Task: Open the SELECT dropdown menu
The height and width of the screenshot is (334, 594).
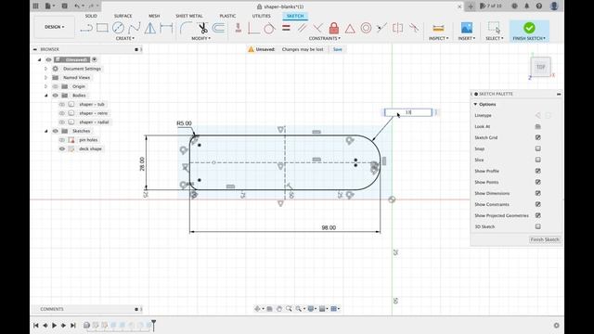Action: [495, 38]
